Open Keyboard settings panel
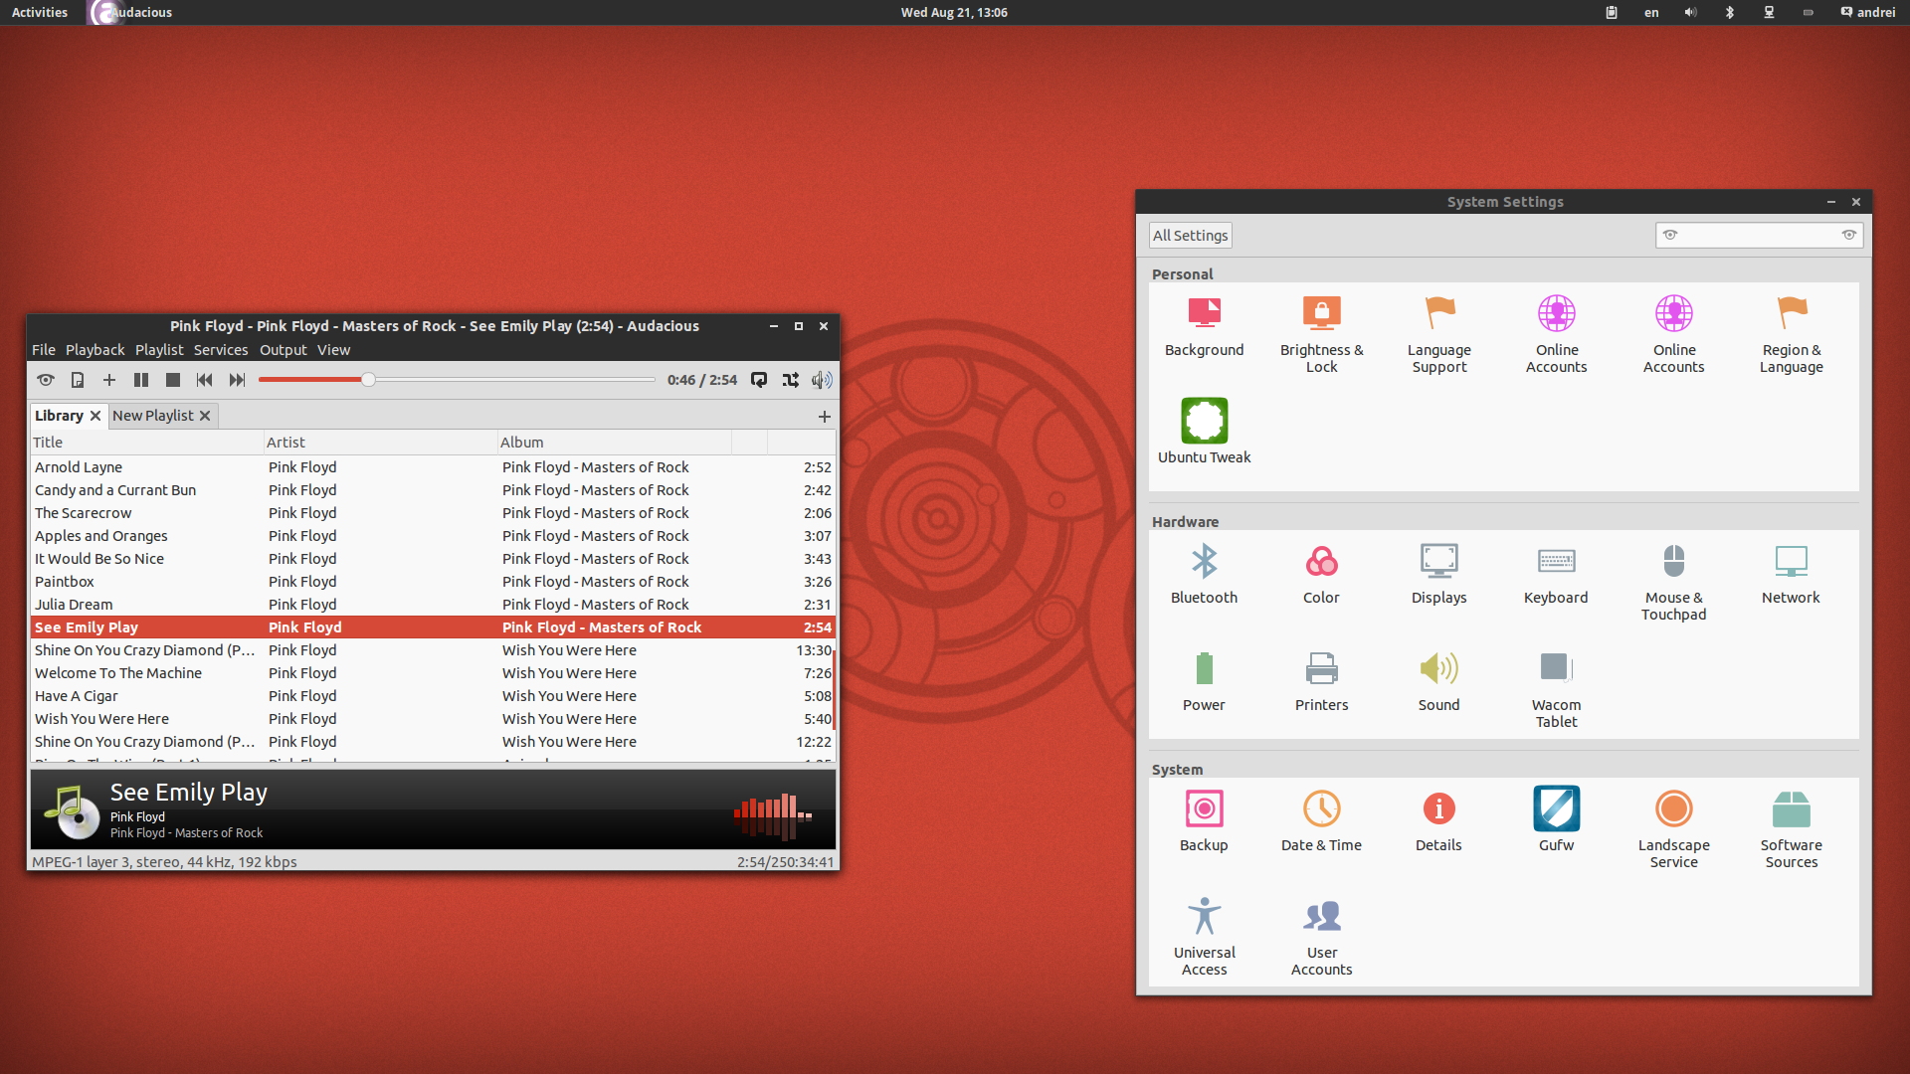Image resolution: width=1910 pixels, height=1074 pixels. (1557, 575)
